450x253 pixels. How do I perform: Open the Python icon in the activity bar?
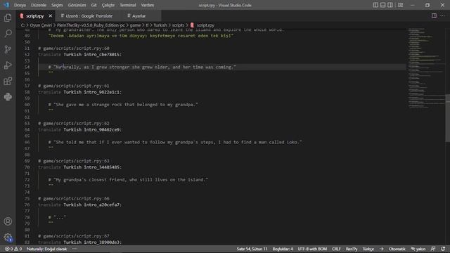(x=8, y=97)
